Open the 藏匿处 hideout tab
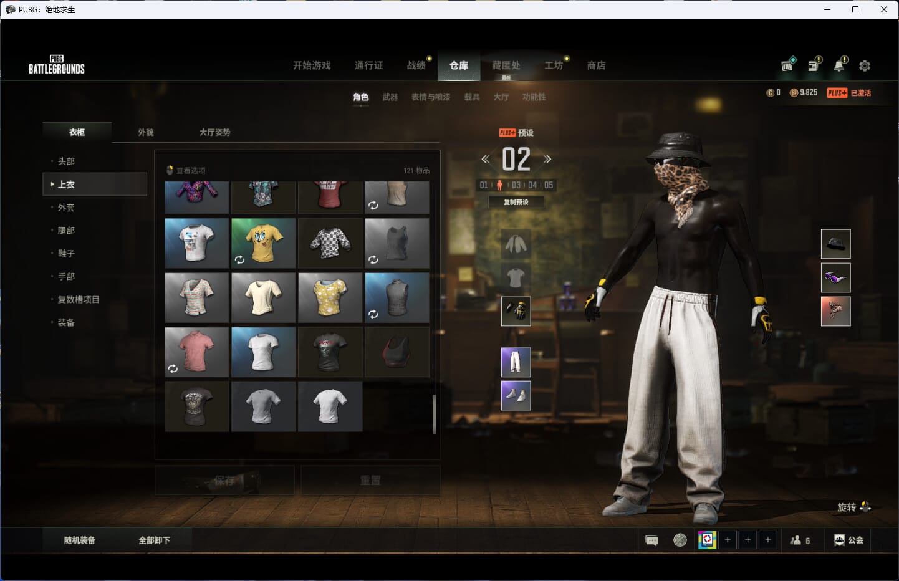This screenshot has width=899, height=581. [506, 65]
